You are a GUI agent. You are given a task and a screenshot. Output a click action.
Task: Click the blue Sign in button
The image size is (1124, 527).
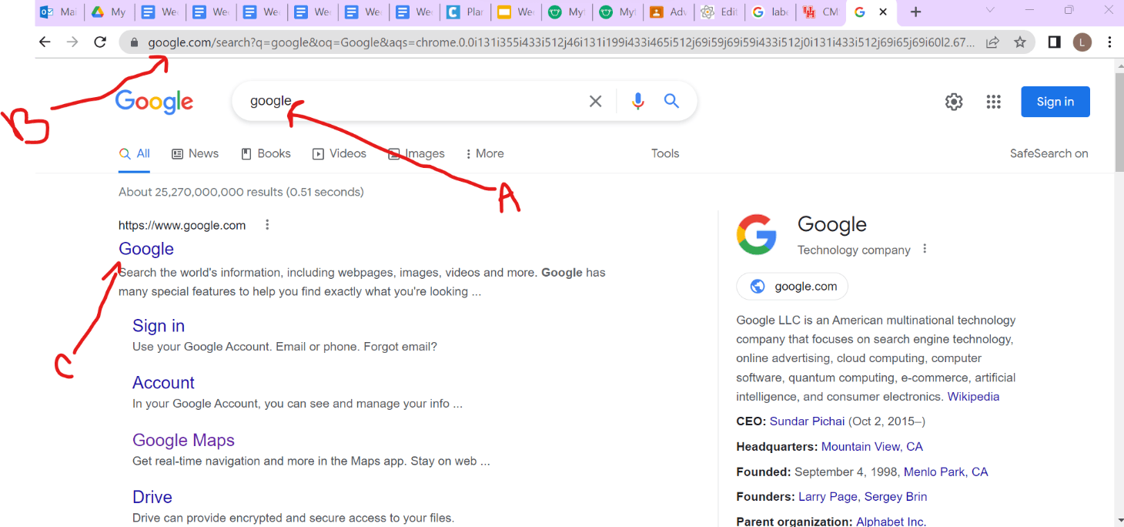[1055, 102]
